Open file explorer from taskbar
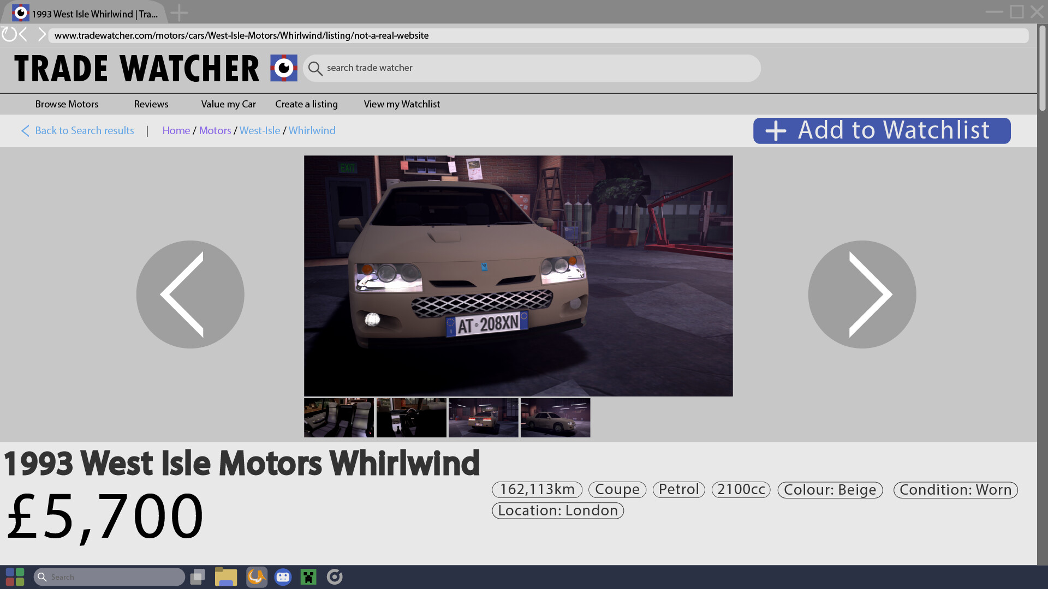 (x=225, y=576)
